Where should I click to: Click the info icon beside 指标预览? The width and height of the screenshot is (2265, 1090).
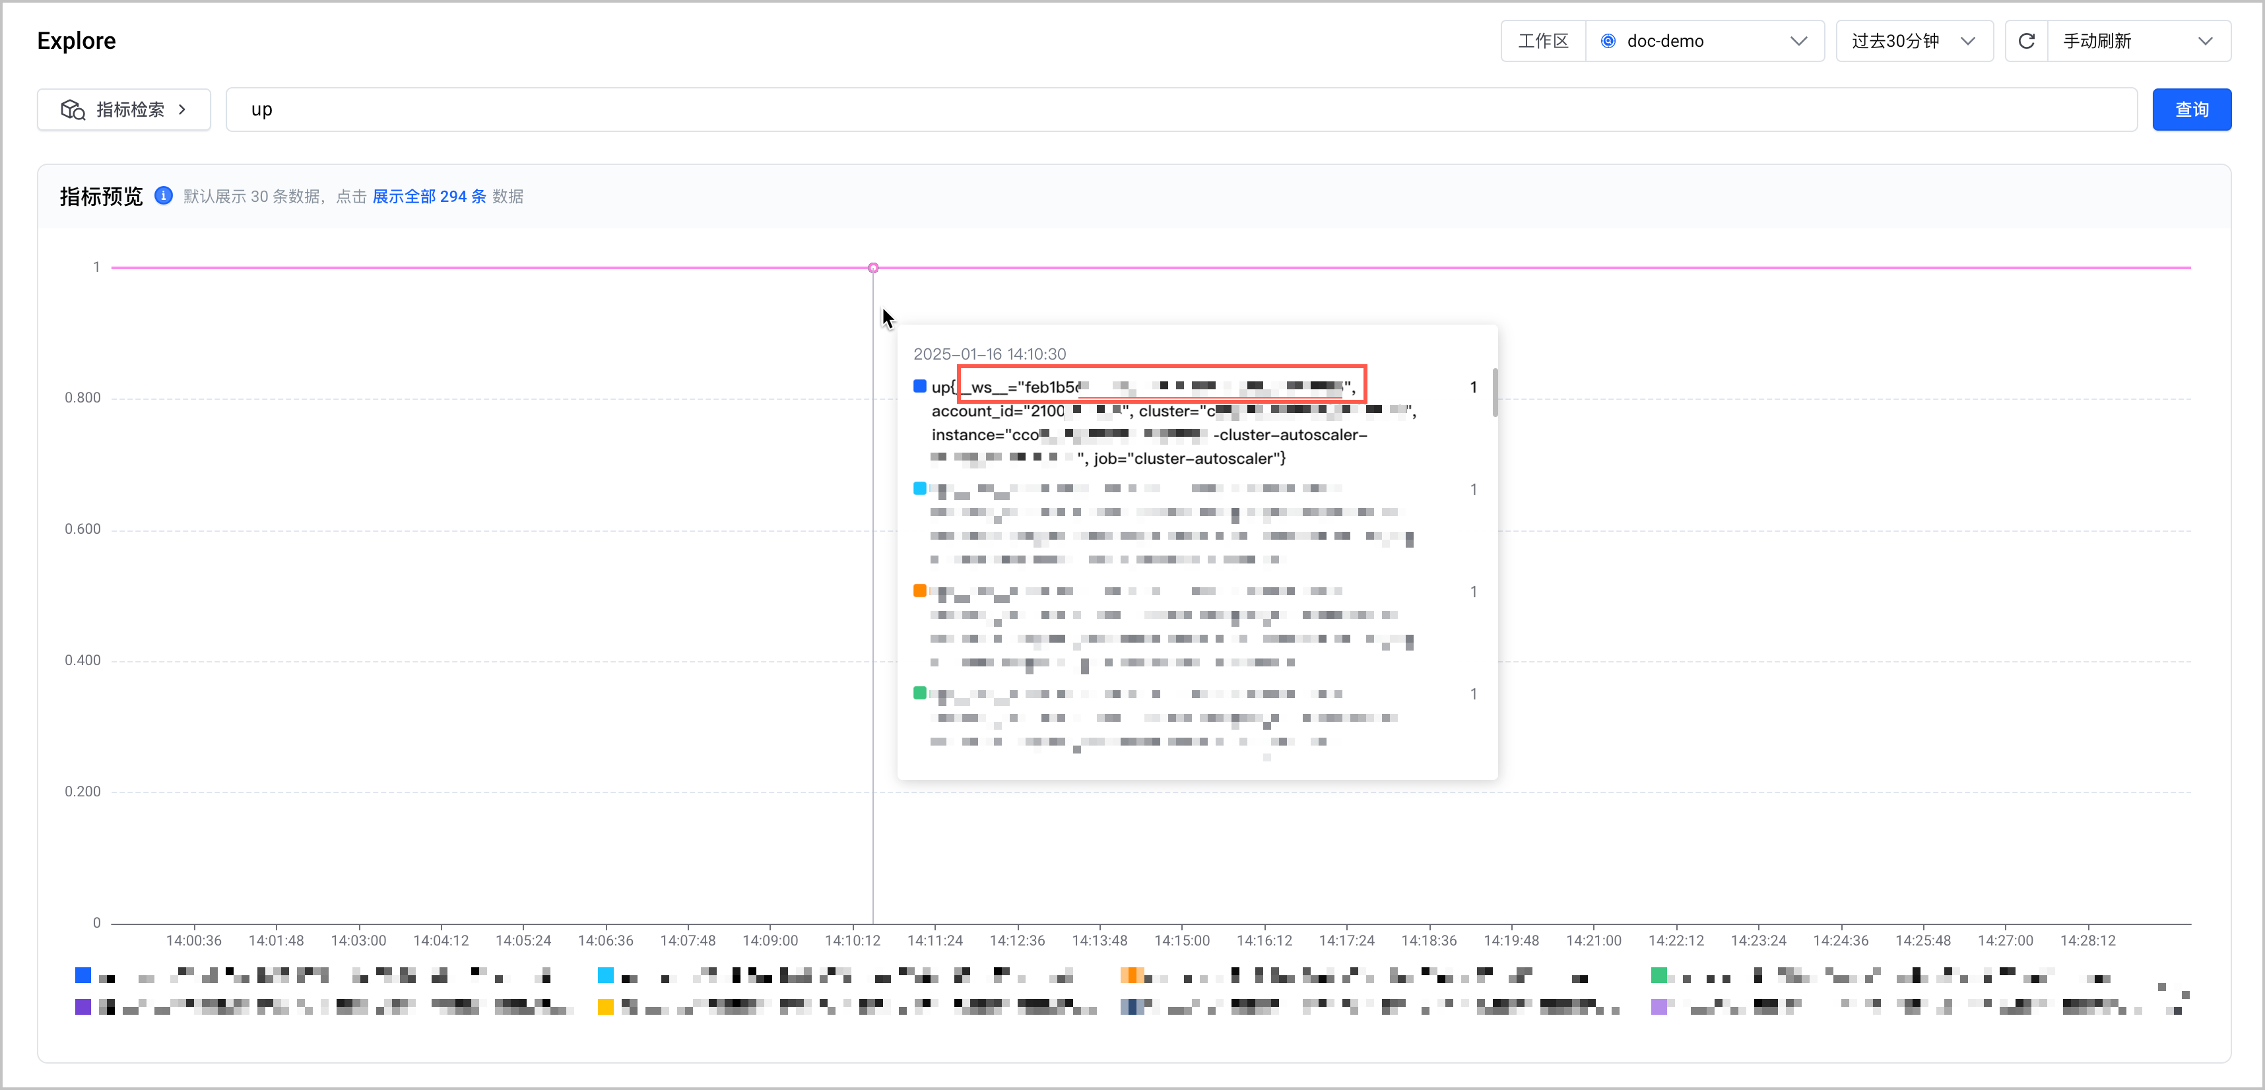pyautogui.click(x=164, y=195)
